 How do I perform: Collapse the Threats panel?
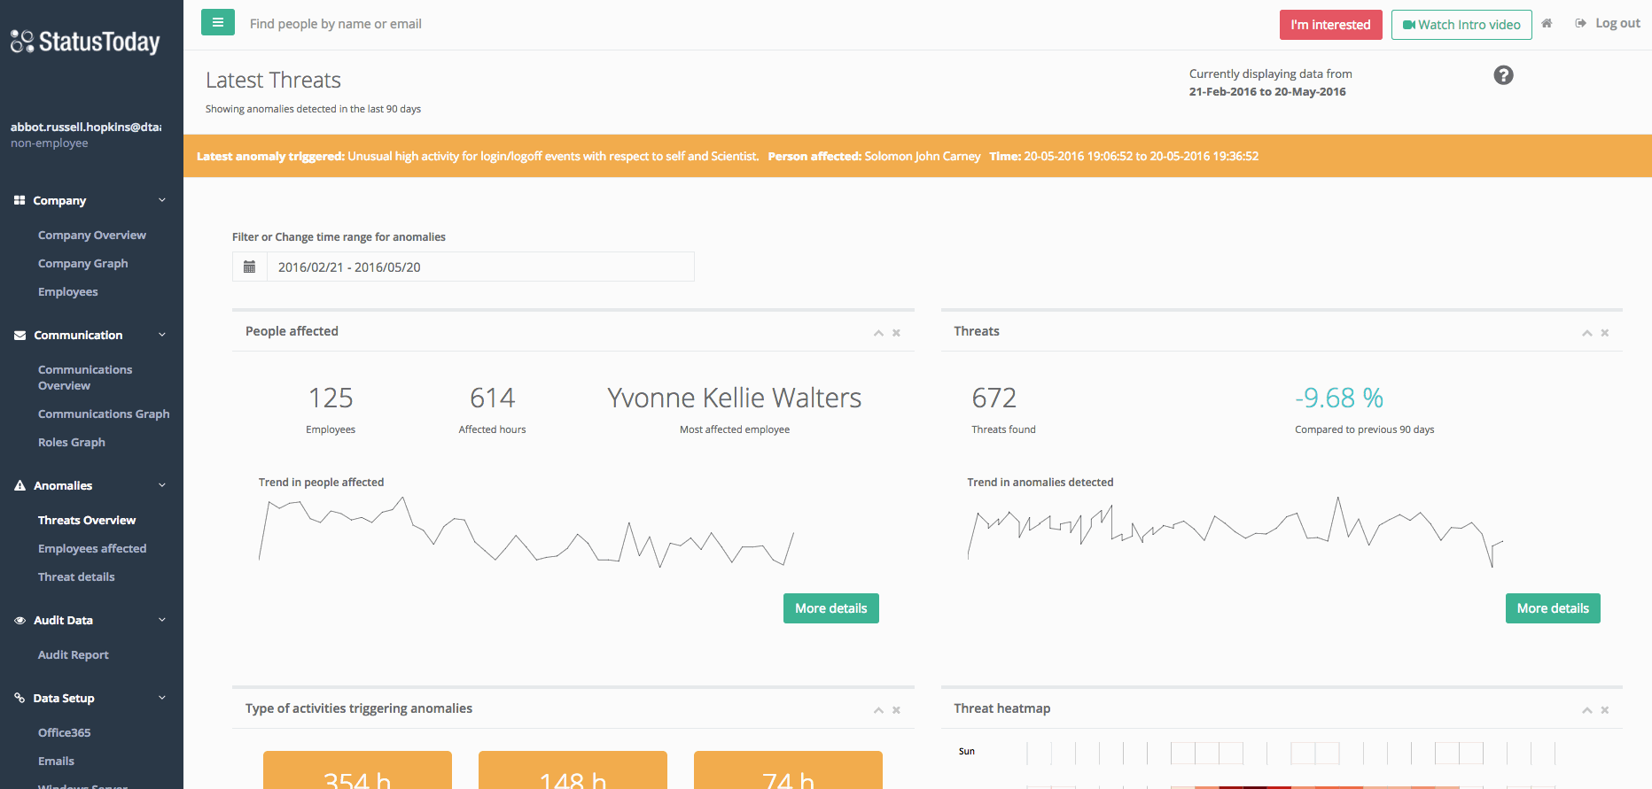click(1587, 333)
